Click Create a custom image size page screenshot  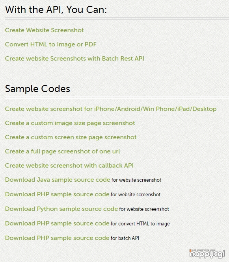click(70, 123)
